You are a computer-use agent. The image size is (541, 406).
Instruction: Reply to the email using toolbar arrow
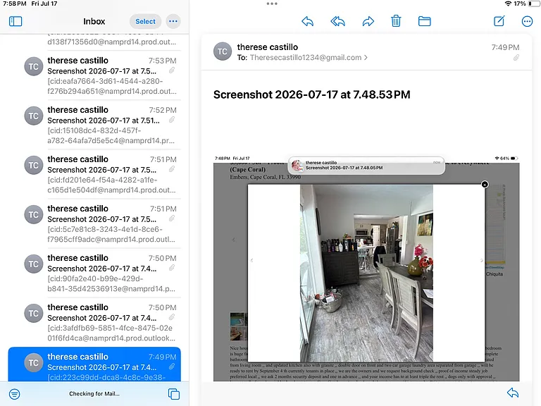(x=307, y=21)
